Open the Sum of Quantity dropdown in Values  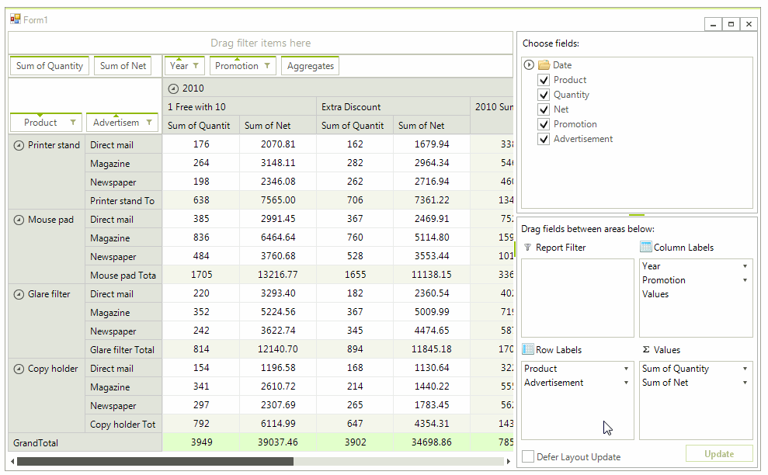(745, 368)
